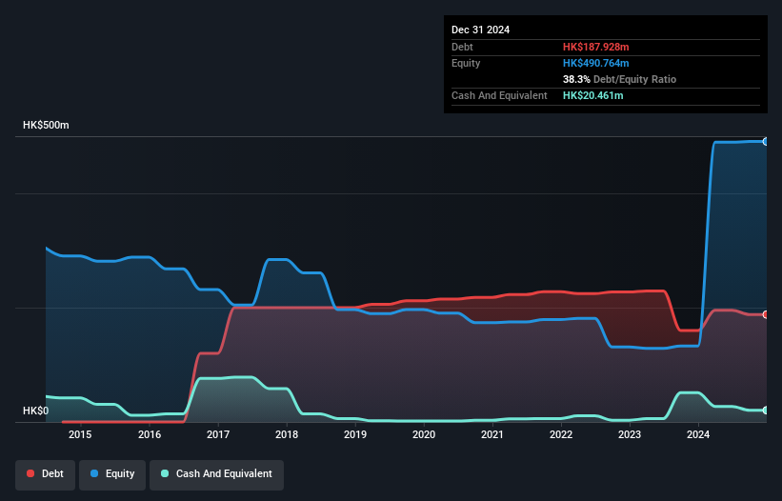This screenshot has width=782, height=501.
Task: Click the Debt row label in tooltip
Action: click(x=462, y=47)
